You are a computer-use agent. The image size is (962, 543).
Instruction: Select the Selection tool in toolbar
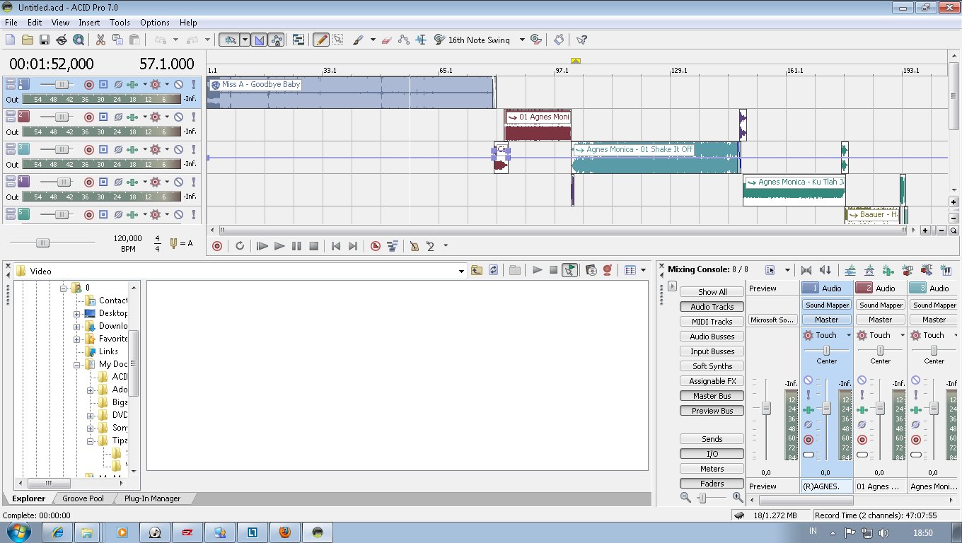click(338, 40)
